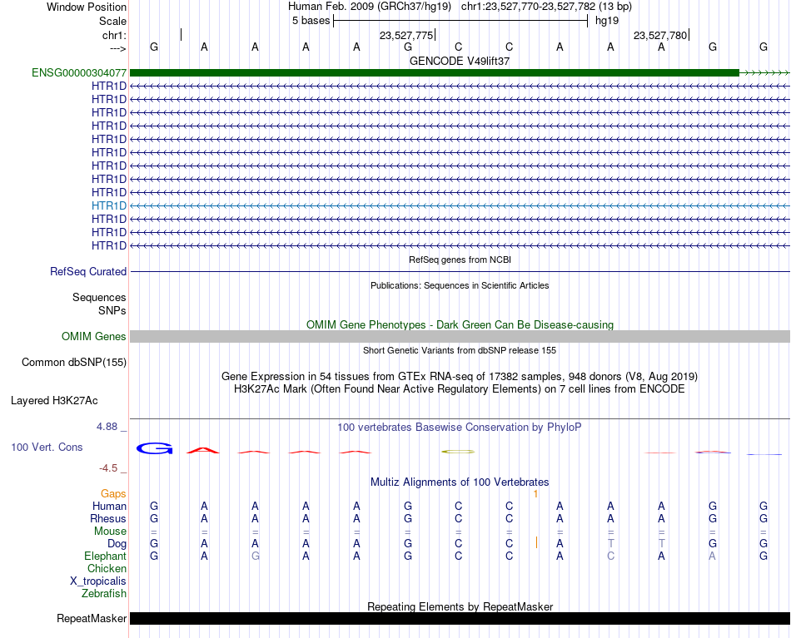Screen dimensions: 791x638
Task: Click the gray OMIM Genes bar
Action: coord(460,337)
